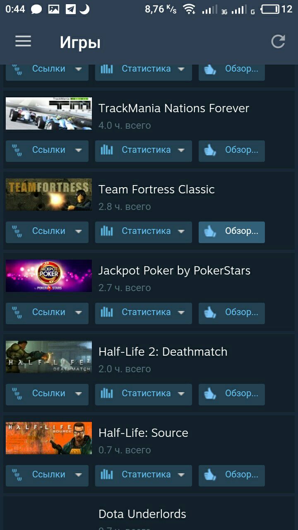Screen dimensions: 298x530
Task: Expand Ссылки dropdown for TrackMania Nations Forever
Action: pyautogui.click(x=79, y=151)
